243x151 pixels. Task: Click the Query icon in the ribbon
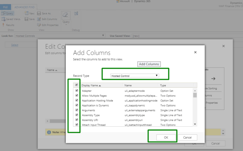(3, 13)
